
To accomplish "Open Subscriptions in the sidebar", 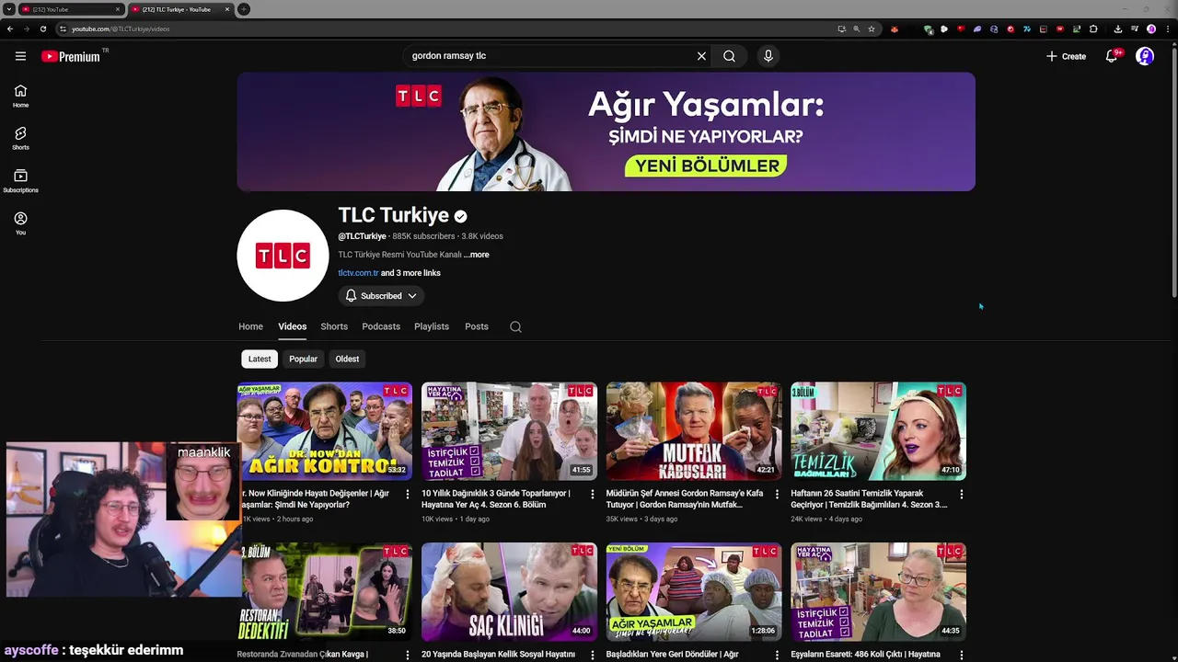I will pyautogui.click(x=20, y=180).
